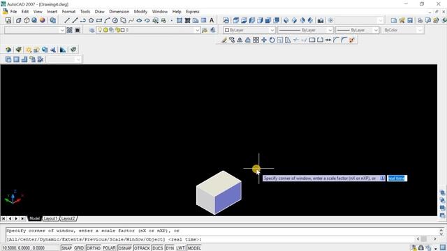Open the Draw menu
447x251 pixels.
click(99, 12)
